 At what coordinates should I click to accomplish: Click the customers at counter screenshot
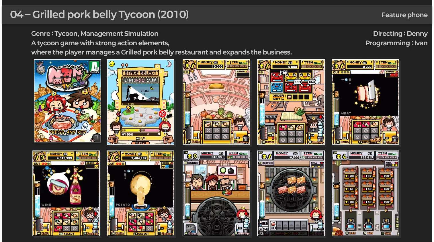[x=216, y=193]
